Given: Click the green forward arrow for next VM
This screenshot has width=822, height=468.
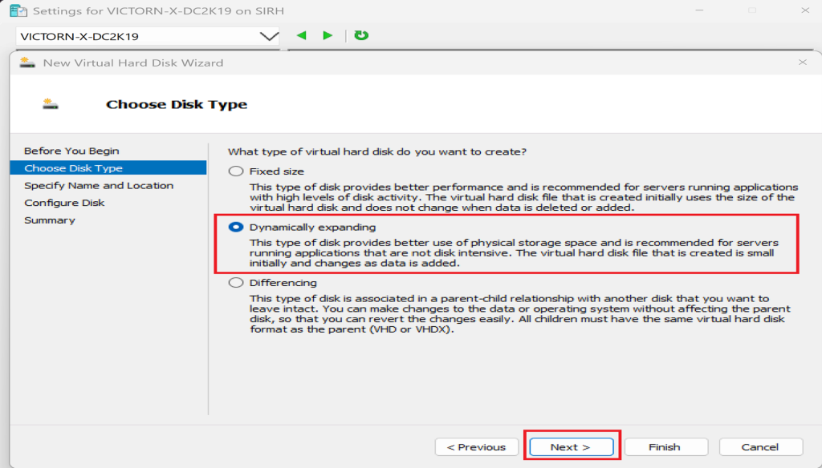Looking at the screenshot, I should pos(328,36).
